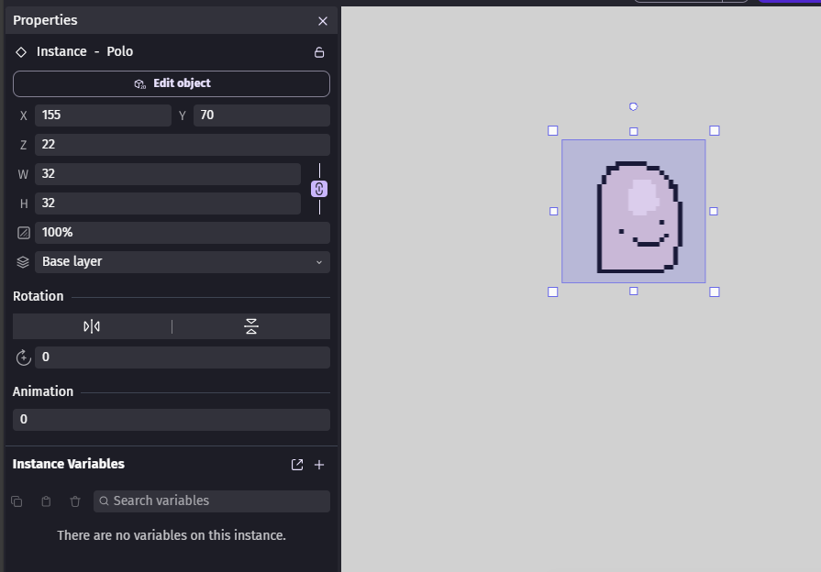Screen dimensions: 821x572
Task: Click the top-center resize handle
Action: (634, 131)
